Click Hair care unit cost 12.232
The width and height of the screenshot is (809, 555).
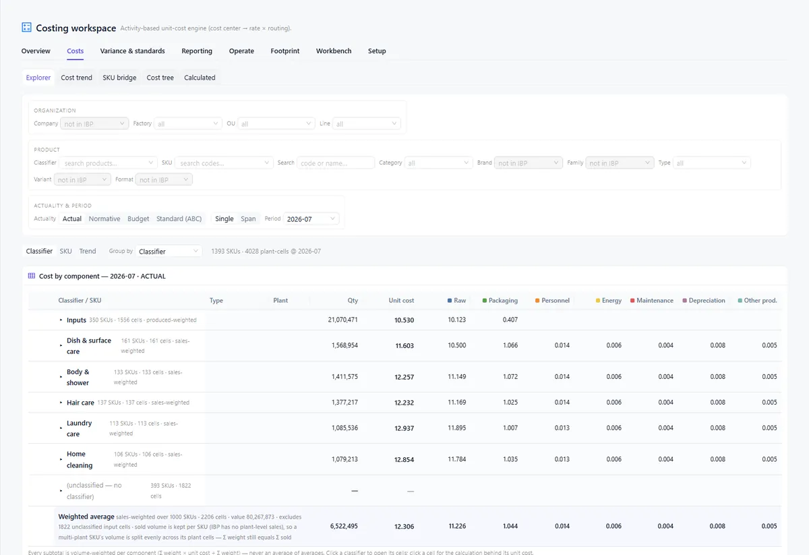point(404,403)
